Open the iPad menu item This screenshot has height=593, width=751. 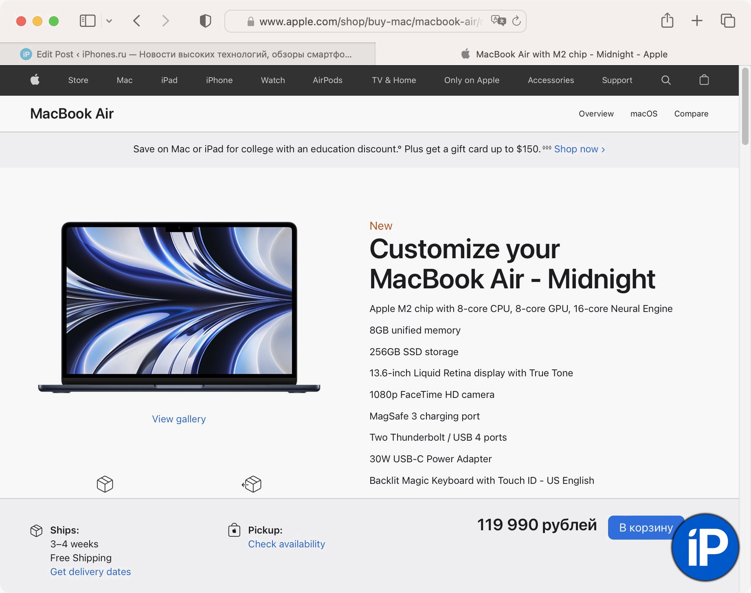[169, 80]
